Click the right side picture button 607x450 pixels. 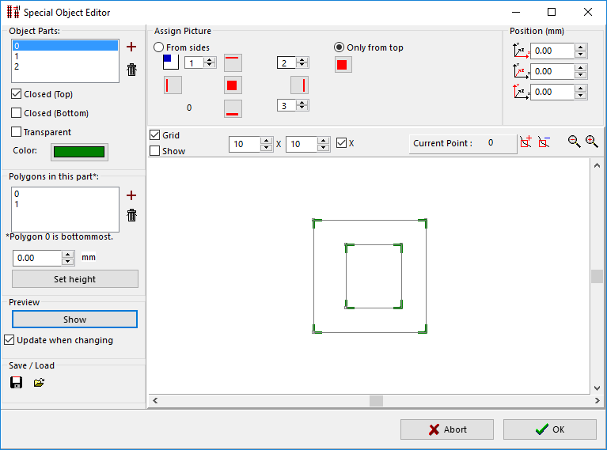(x=300, y=85)
